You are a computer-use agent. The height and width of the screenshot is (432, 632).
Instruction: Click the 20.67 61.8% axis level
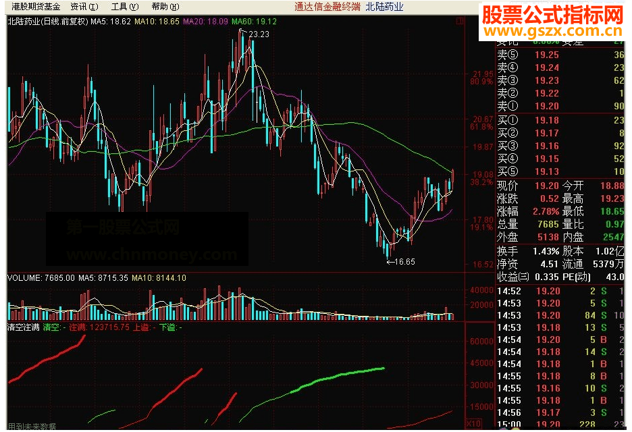[x=483, y=123]
